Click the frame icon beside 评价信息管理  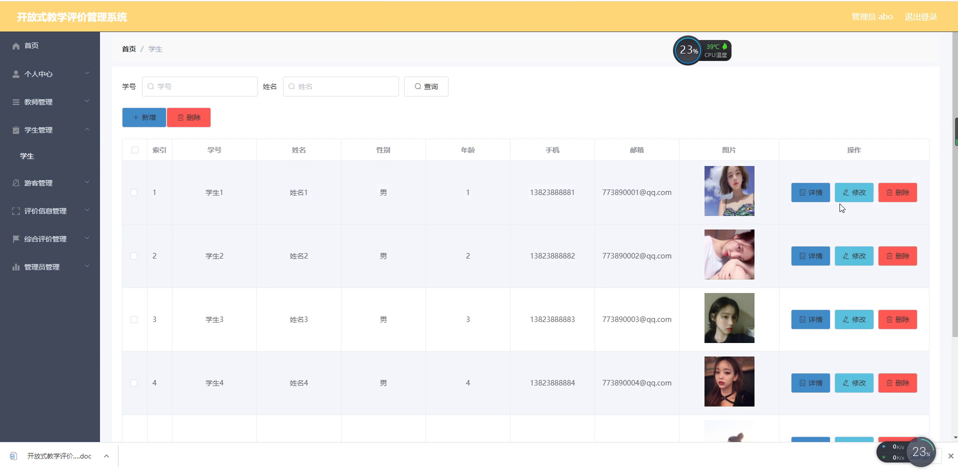[x=16, y=211]
